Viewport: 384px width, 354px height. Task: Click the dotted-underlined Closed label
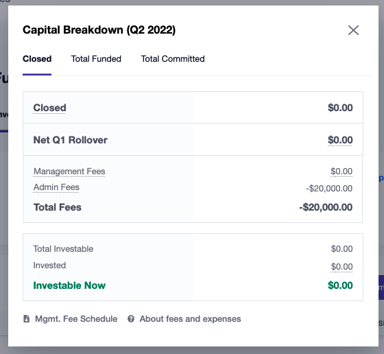pos(49,108)
